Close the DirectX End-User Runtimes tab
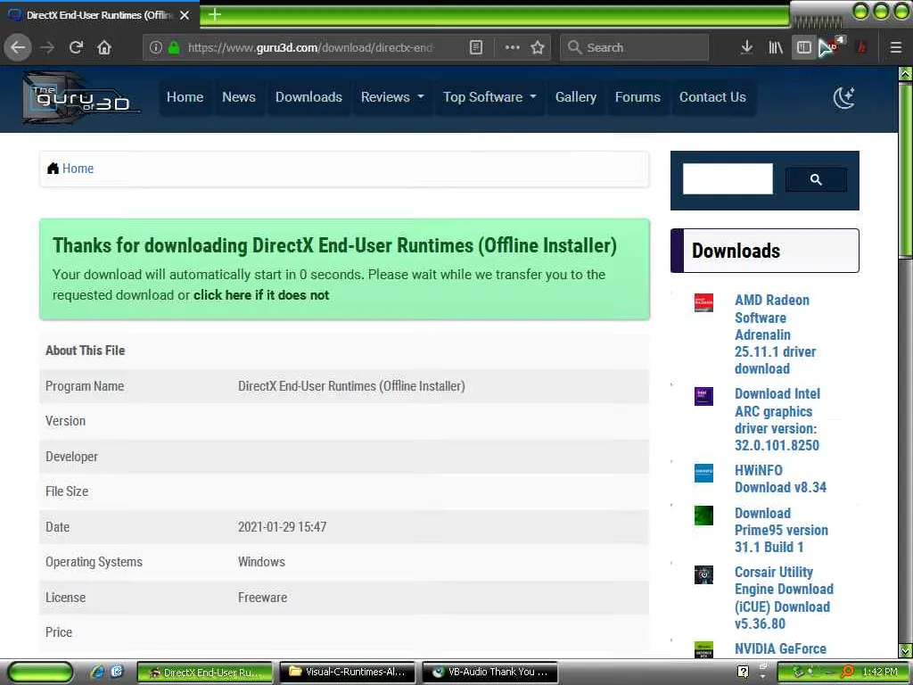Viewport: 913px width, 685px height. click(185, 15)
